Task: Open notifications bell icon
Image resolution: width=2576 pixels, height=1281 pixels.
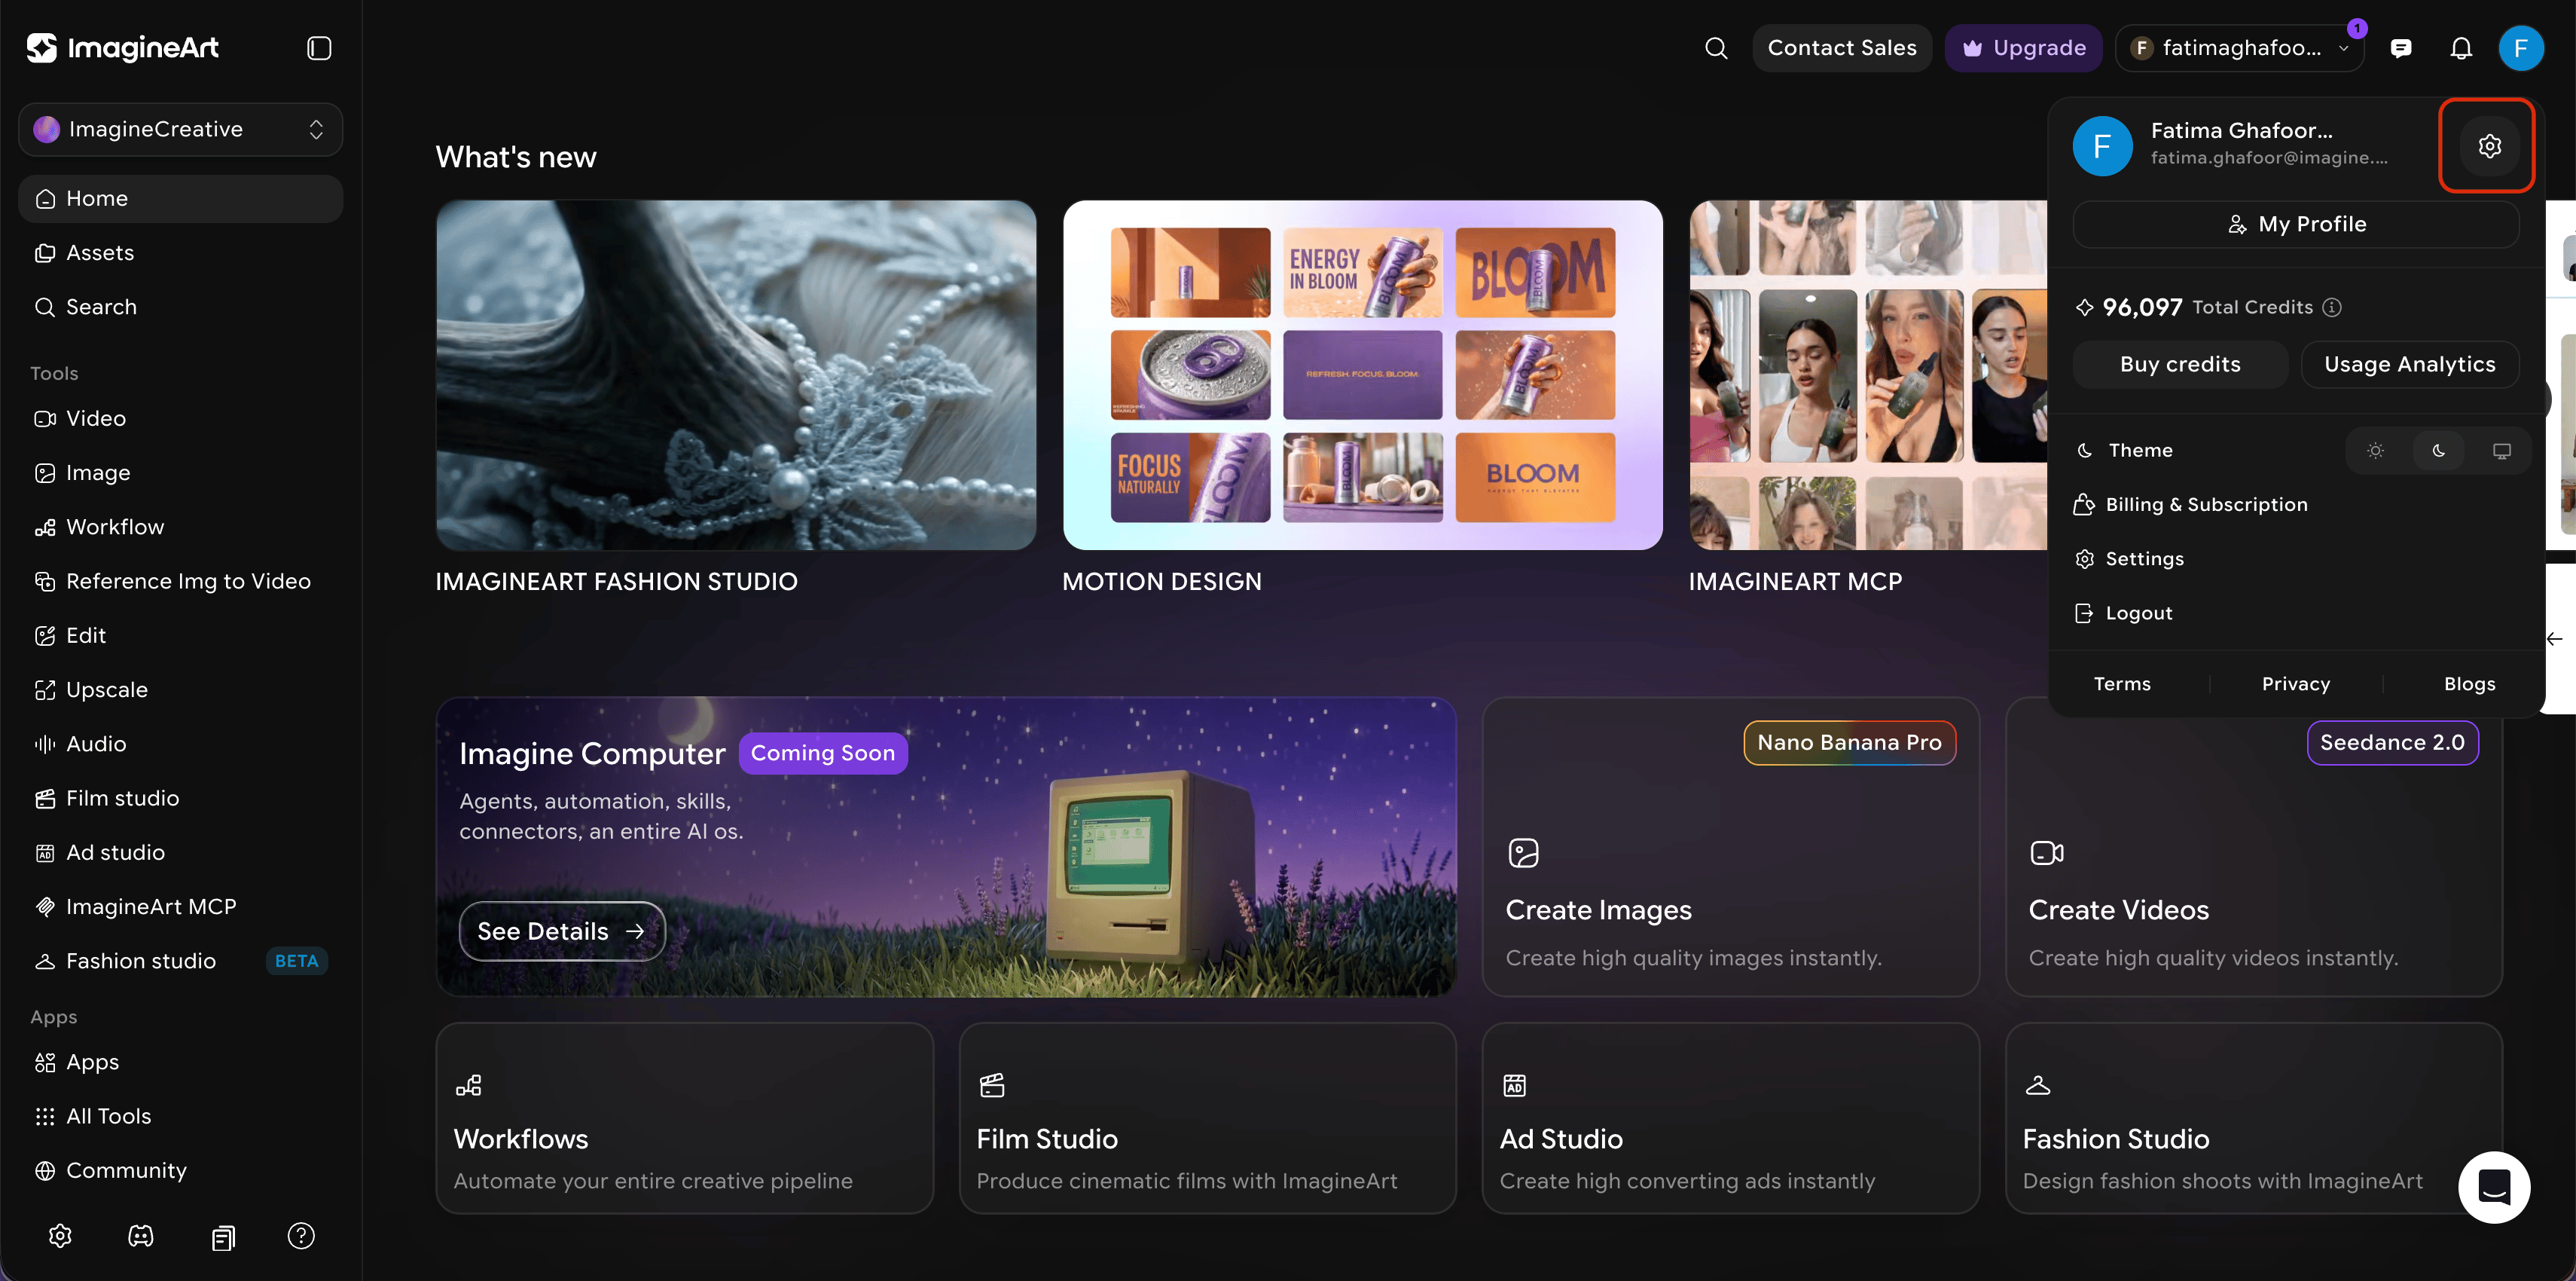Action: click(x=2461, y=48)
